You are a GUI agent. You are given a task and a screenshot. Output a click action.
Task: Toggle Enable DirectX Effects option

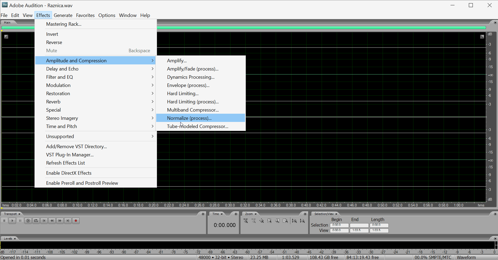tap(96, 173)
